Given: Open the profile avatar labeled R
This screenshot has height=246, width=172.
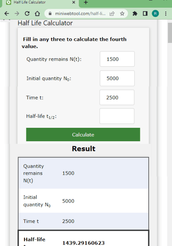Looking at the screenshot, I should (x=155, y=14).
